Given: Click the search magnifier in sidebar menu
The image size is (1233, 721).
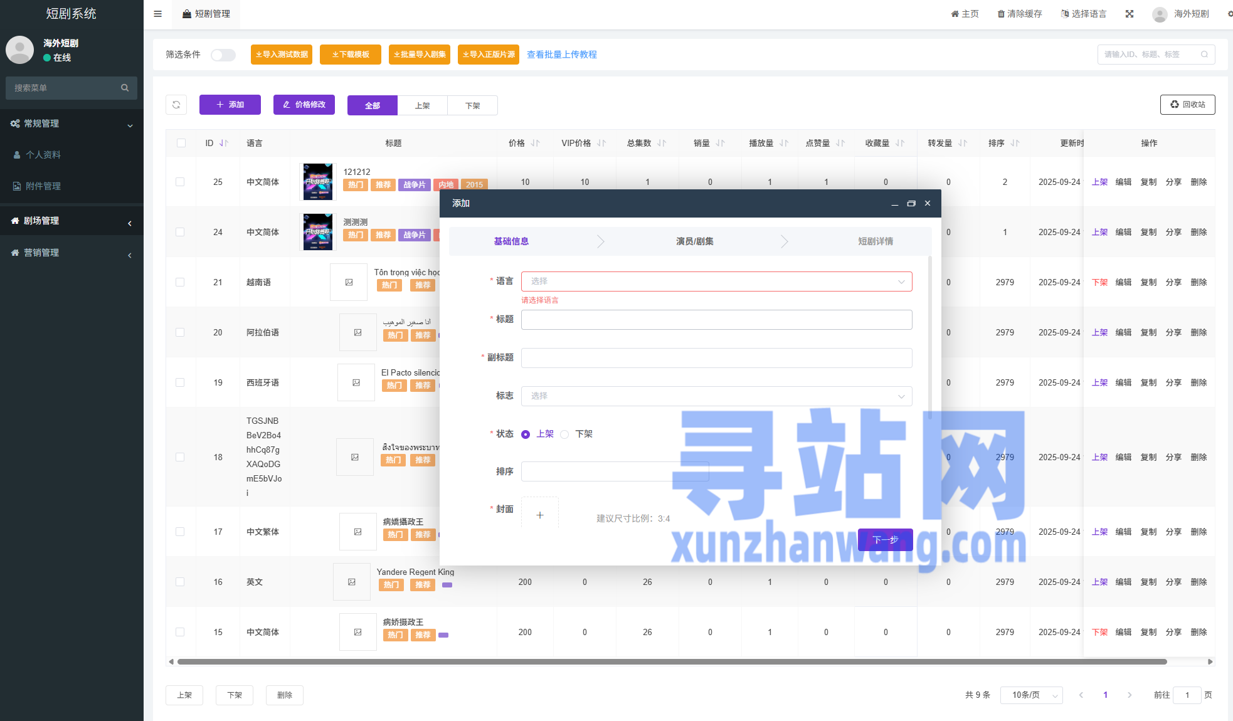Looking at the screenshot, I should [125, 88].
